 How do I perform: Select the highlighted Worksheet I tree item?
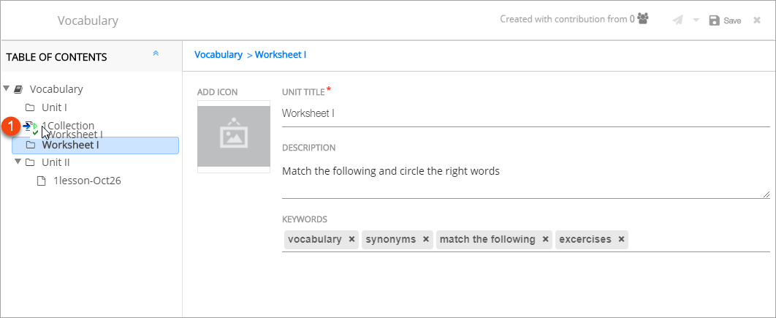70,145
